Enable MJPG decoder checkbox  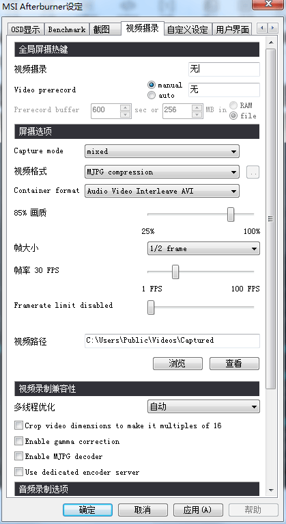[x=18, y=456]
